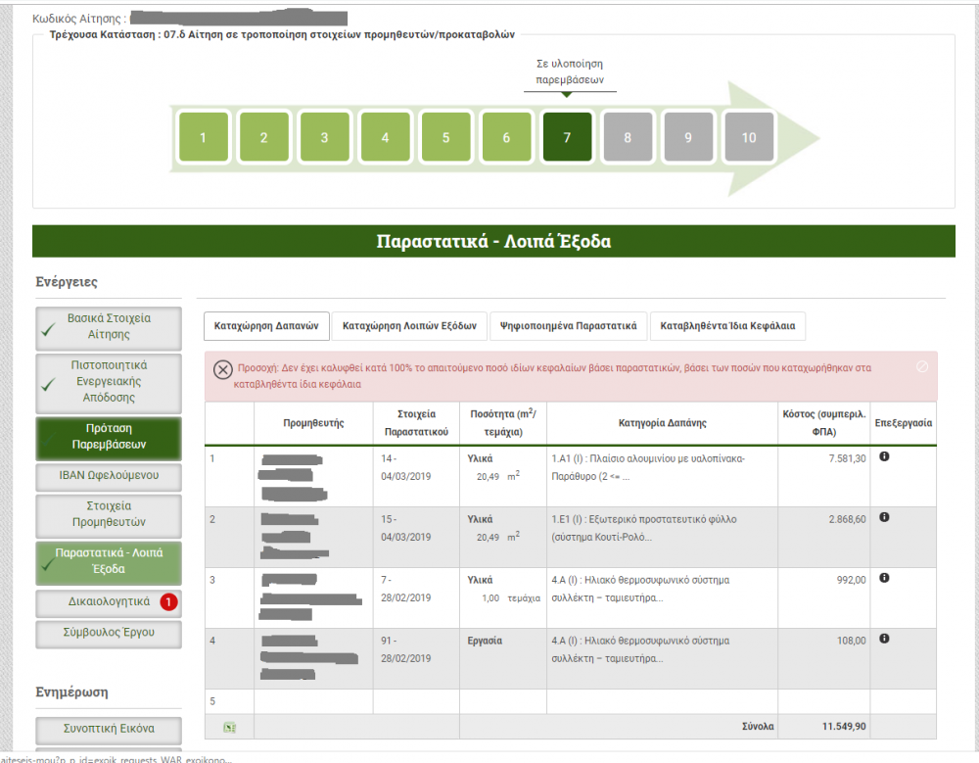Select the Καταχώρηση Δαπανών tab
The image size is (979, 763).
click(x=266, y=325)
